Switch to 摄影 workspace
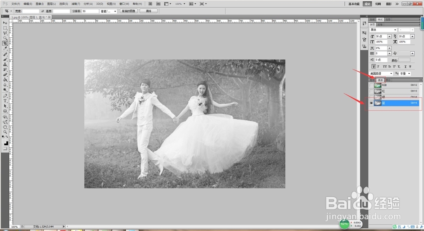Image resolution: width=424 pixels, height=231 pixels. (388, 4)
